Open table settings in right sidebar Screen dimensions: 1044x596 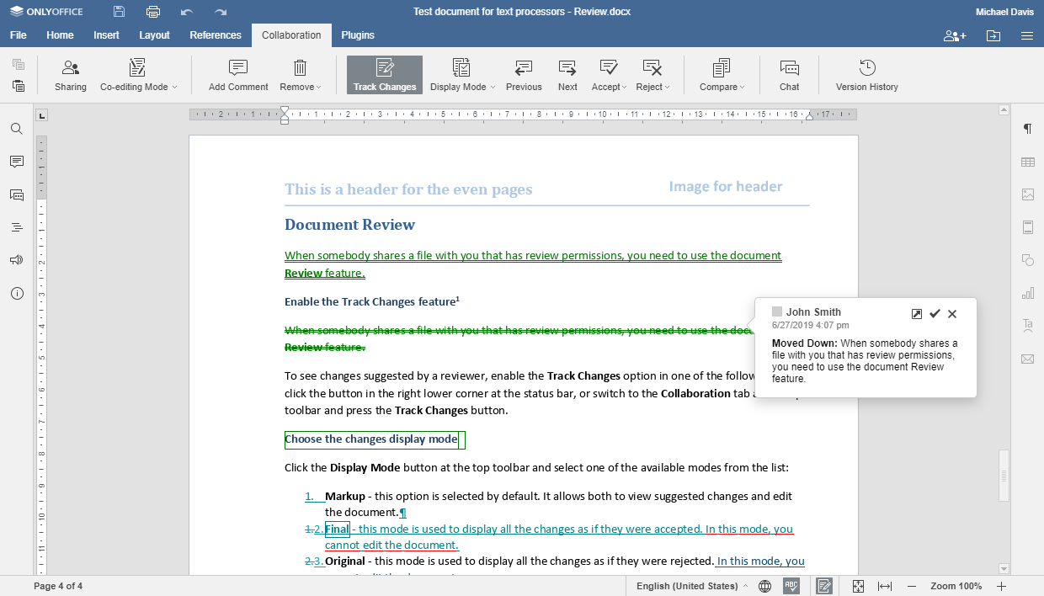[1027, 162]
